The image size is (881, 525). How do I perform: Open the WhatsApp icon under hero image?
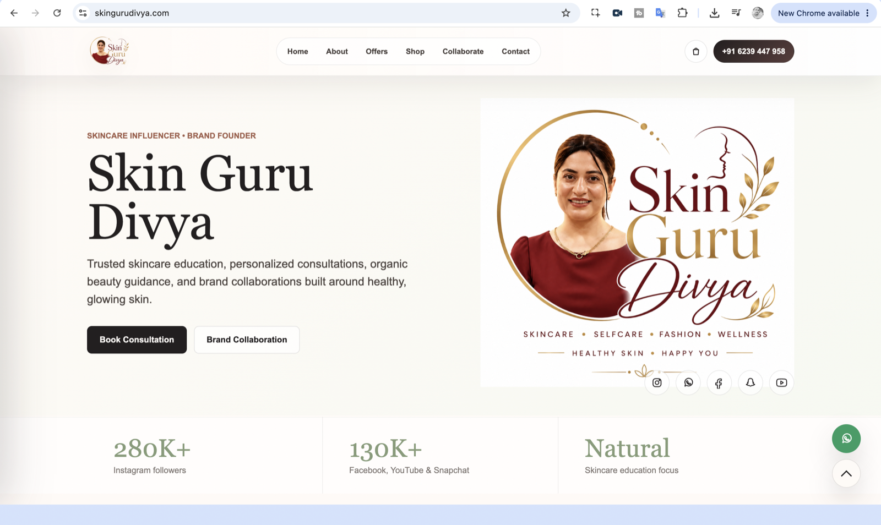pyautogui.click(x=688, y=382)
